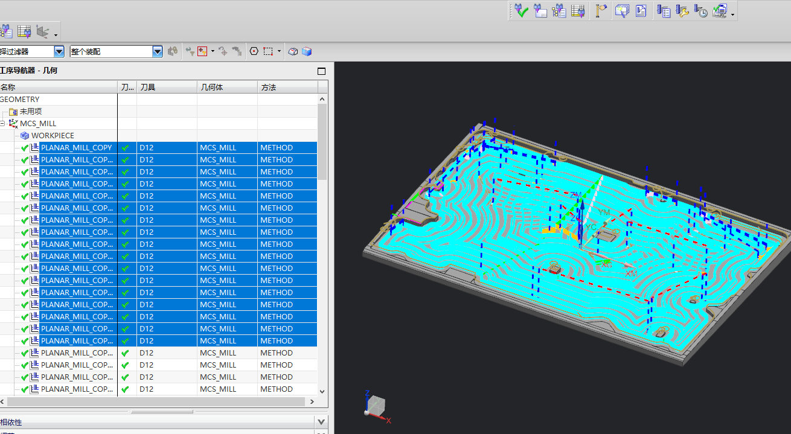Select the 未用项 folder item

pos(30,111)
